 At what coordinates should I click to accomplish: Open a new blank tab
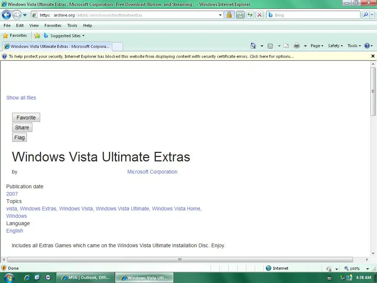coord(117,46)
